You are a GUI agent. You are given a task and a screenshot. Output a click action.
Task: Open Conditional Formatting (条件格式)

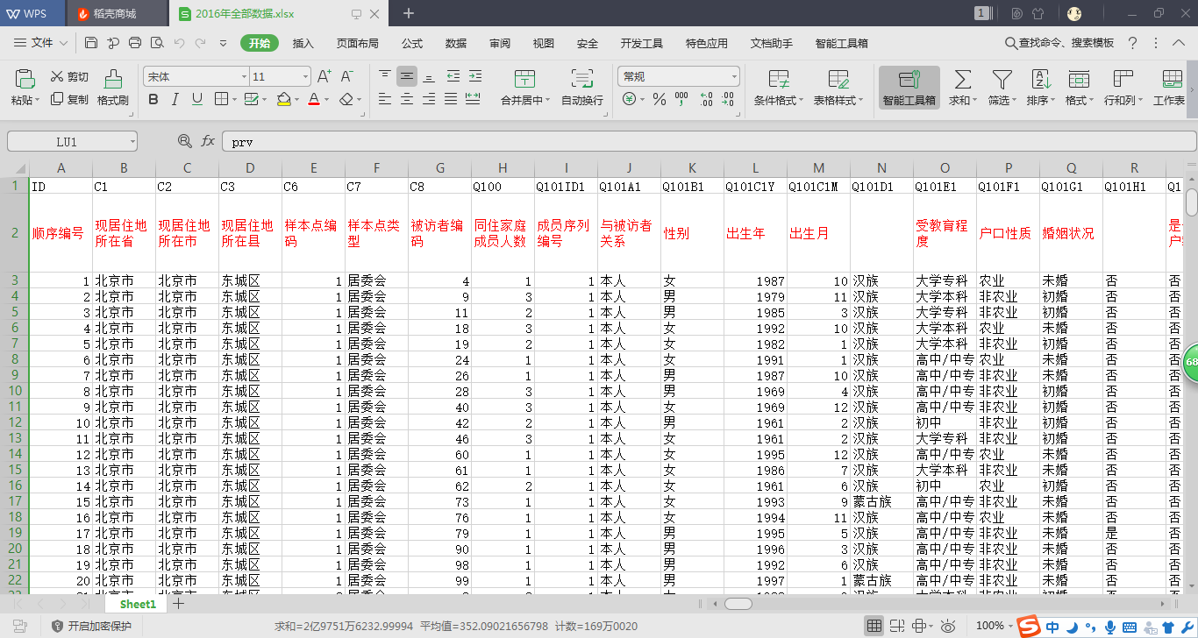tap(778, 88)
